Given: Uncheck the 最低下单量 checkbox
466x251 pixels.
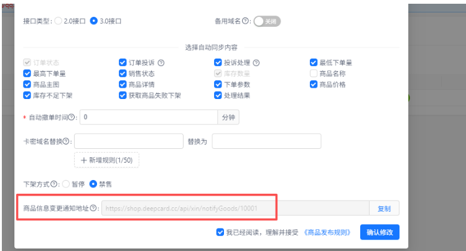Looking at the screenshot, I should click(314, 62).
